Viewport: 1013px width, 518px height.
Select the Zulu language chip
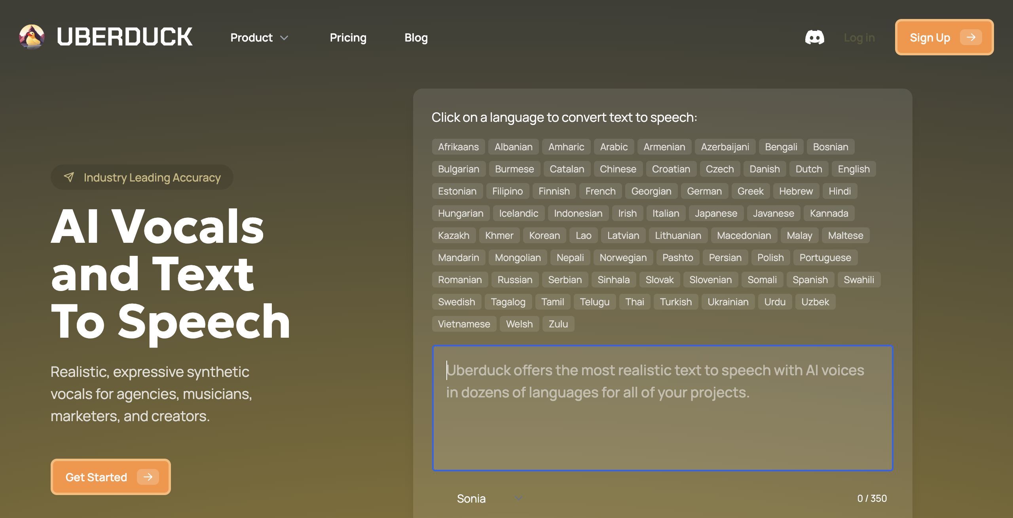[x=558, y=324]
